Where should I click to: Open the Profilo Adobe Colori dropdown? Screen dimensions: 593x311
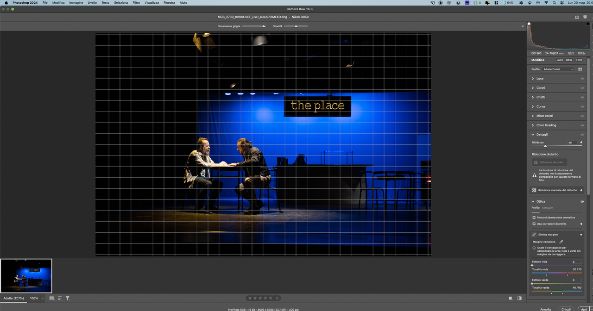point(558,69)
